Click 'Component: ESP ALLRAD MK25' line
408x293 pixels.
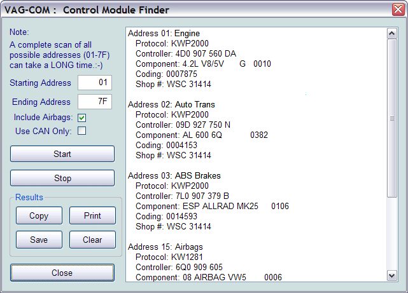212,206
